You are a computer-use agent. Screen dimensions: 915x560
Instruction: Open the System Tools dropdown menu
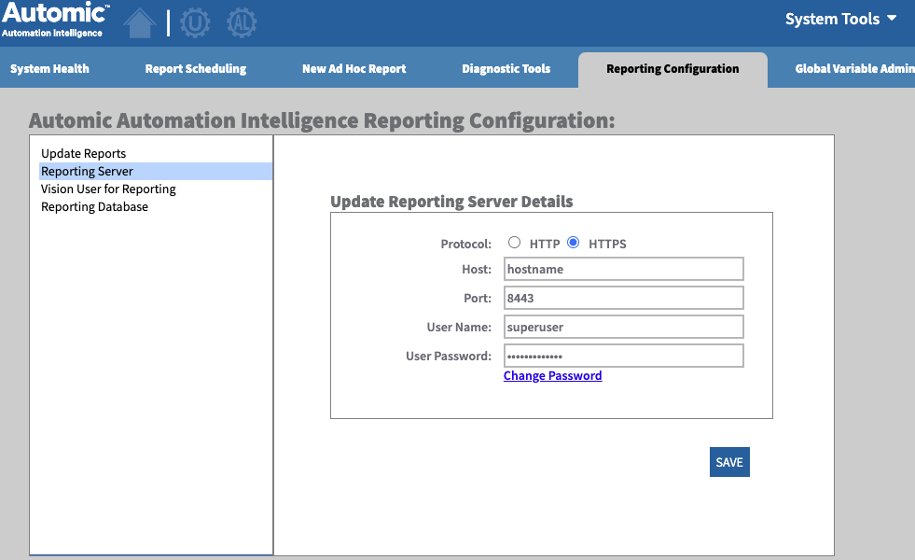tap(840, 19)
